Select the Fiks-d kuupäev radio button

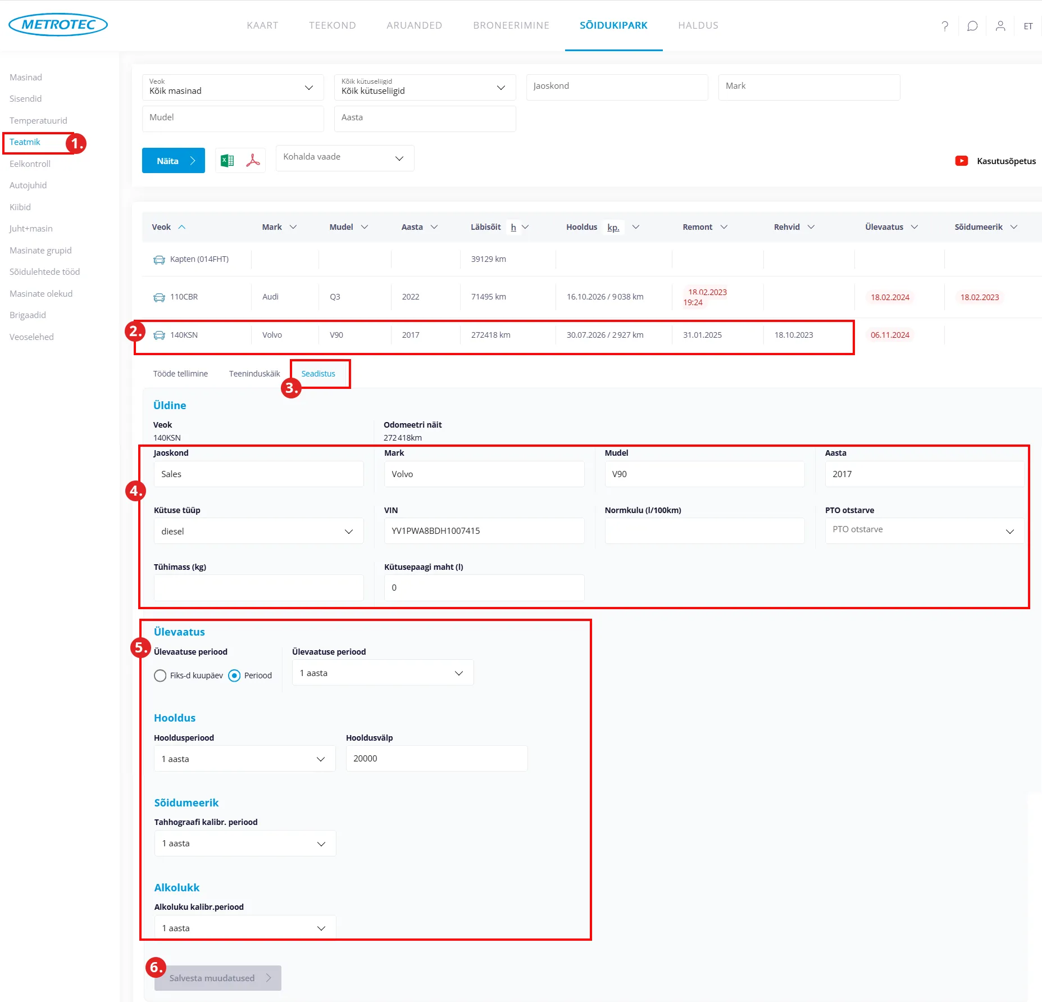click(x=160, y=675)
